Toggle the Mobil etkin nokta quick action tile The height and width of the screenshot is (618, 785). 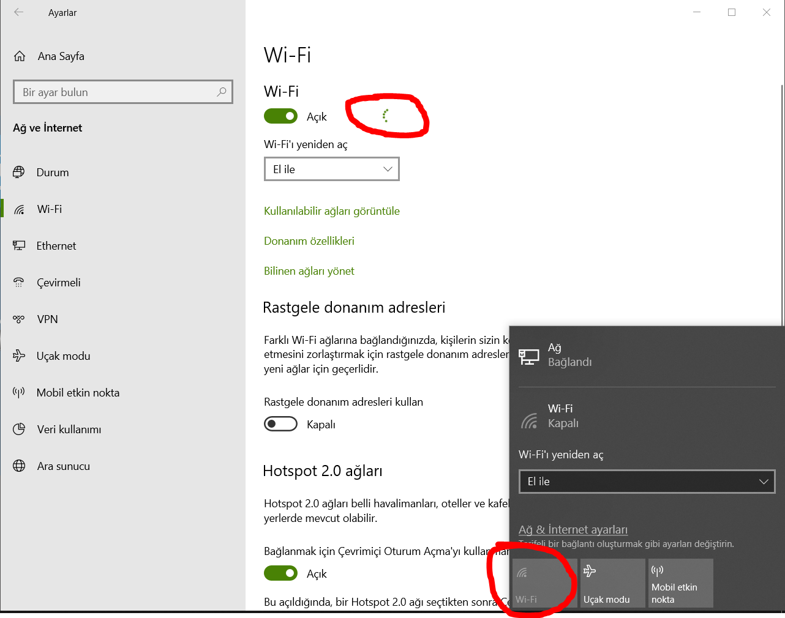tap(681, 583)
